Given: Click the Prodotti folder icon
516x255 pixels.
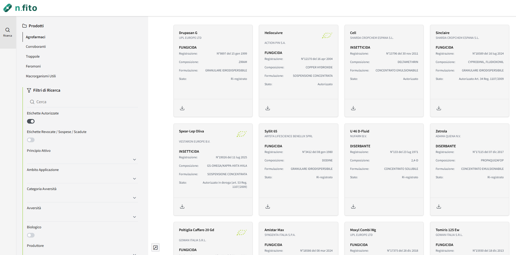Looking at the screenshot, I should coord(25,26).
